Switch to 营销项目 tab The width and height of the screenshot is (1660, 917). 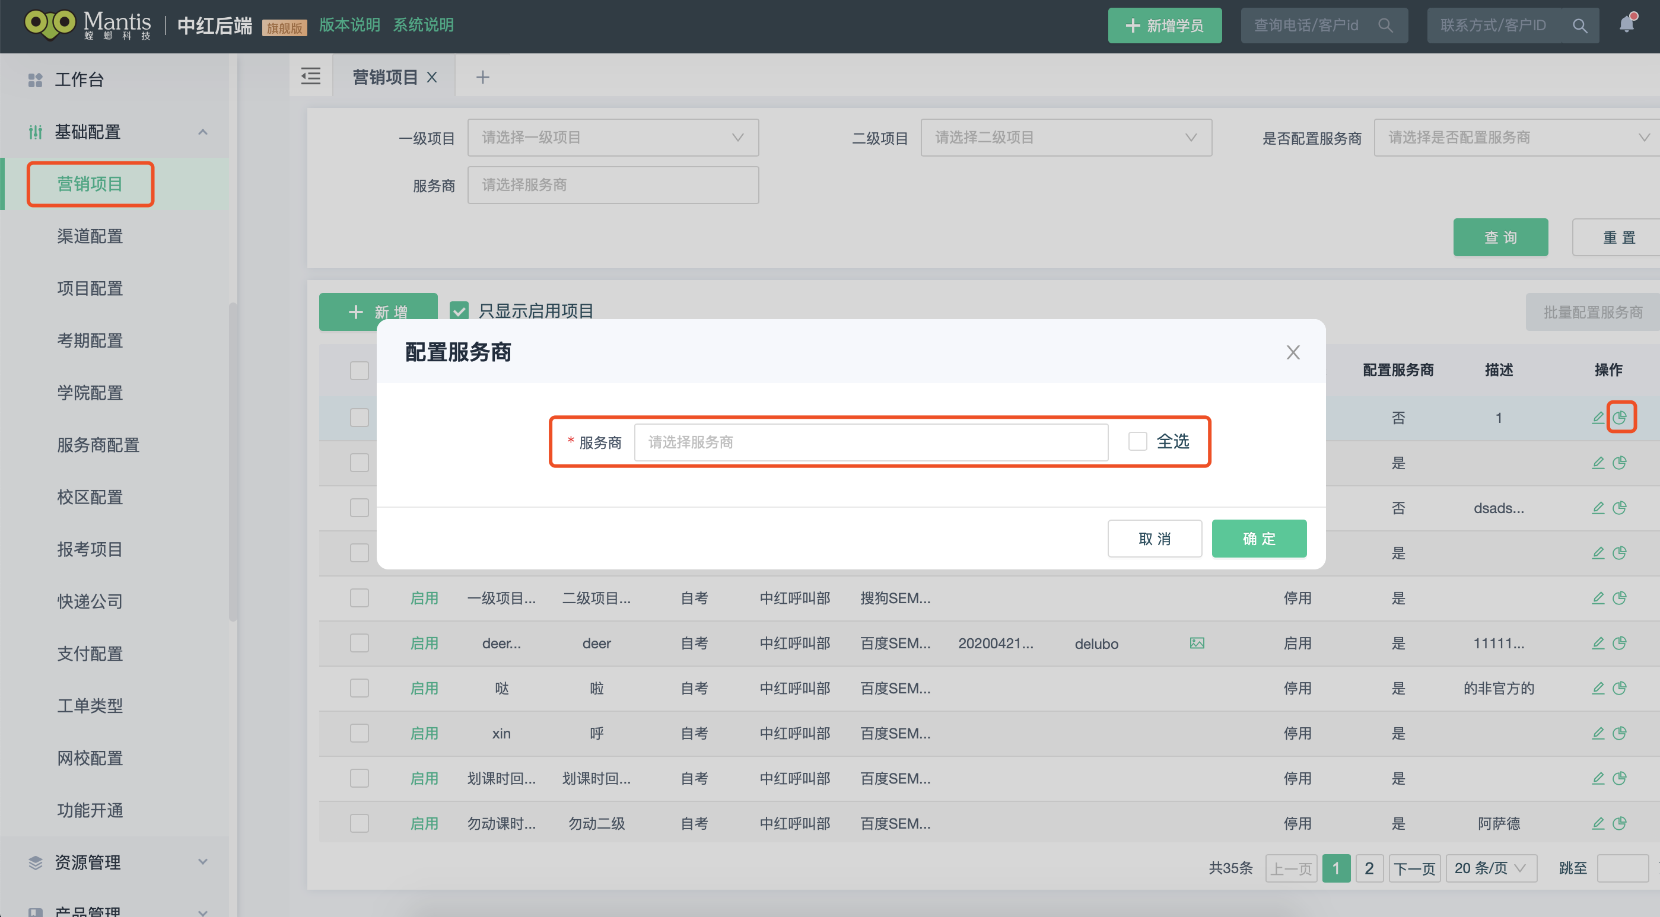[x=386, y=77]
